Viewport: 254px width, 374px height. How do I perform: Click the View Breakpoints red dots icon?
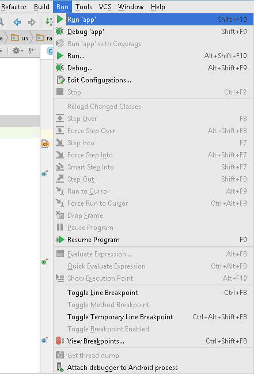(x=60, y=341)
